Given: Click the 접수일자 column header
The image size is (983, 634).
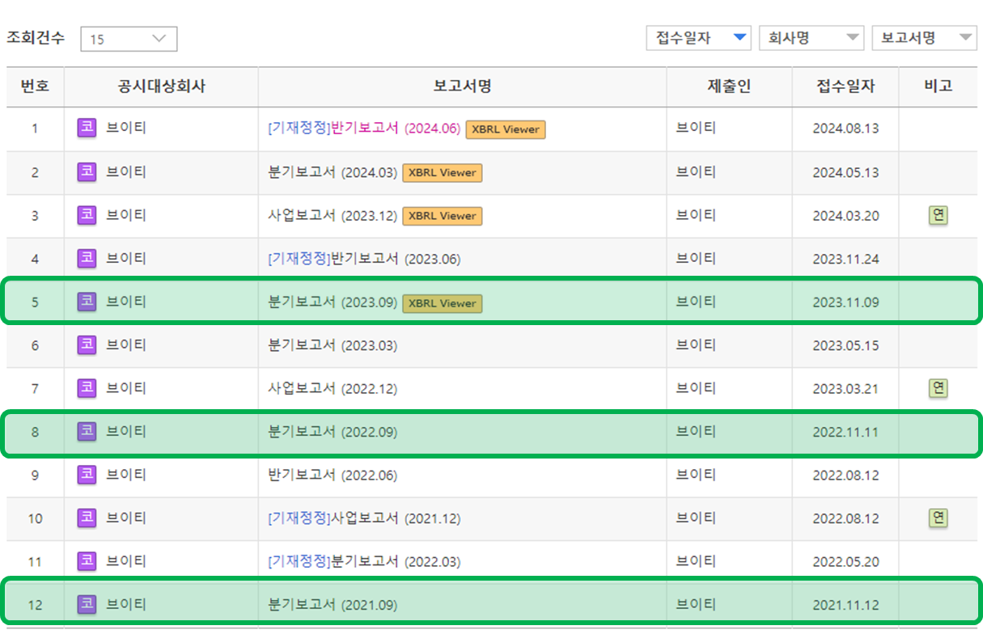Looking at the screenshot, I should click(x=845, y=87).
